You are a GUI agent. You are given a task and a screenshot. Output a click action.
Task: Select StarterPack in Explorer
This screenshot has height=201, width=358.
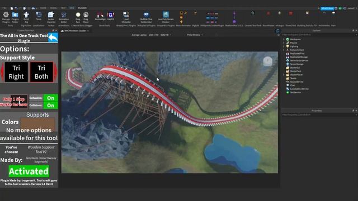(294, 71)
